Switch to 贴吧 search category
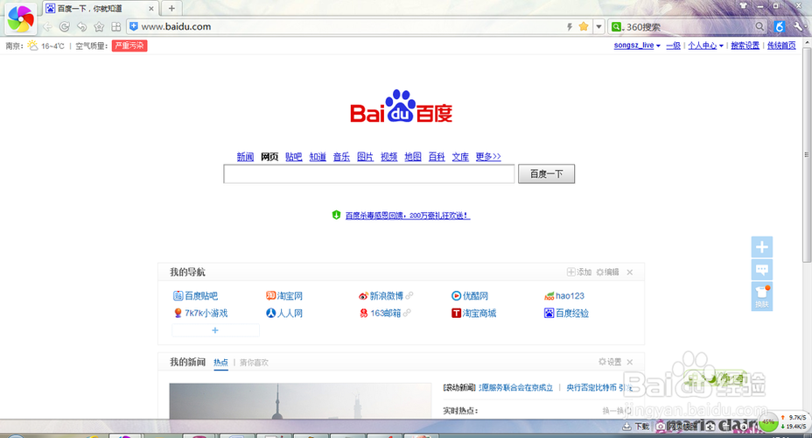Viewport: 812px width, 438px height. pos(294,157)
